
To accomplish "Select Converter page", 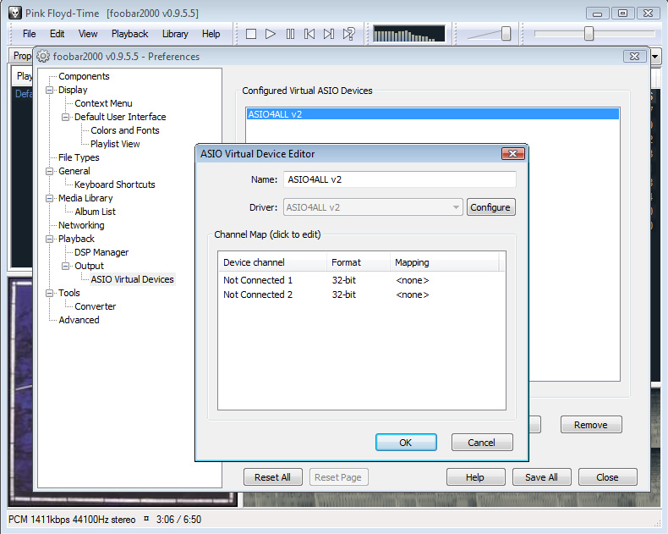I will coord(95,306).
